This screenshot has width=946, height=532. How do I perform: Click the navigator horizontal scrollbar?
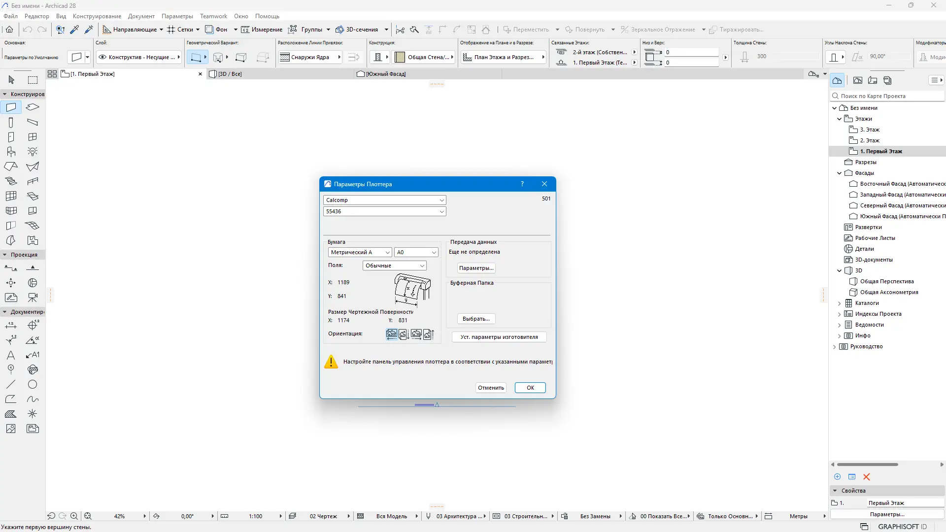[867, 465]
